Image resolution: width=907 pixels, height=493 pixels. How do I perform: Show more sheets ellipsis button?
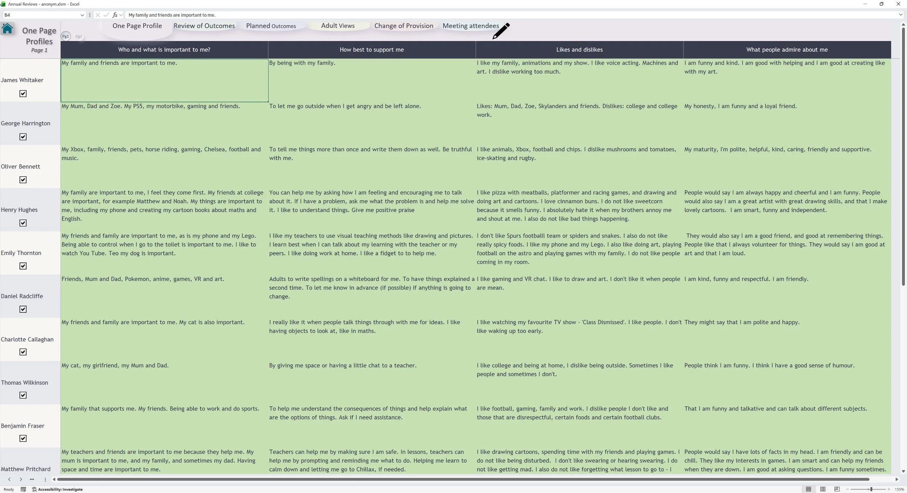(32, 479)
